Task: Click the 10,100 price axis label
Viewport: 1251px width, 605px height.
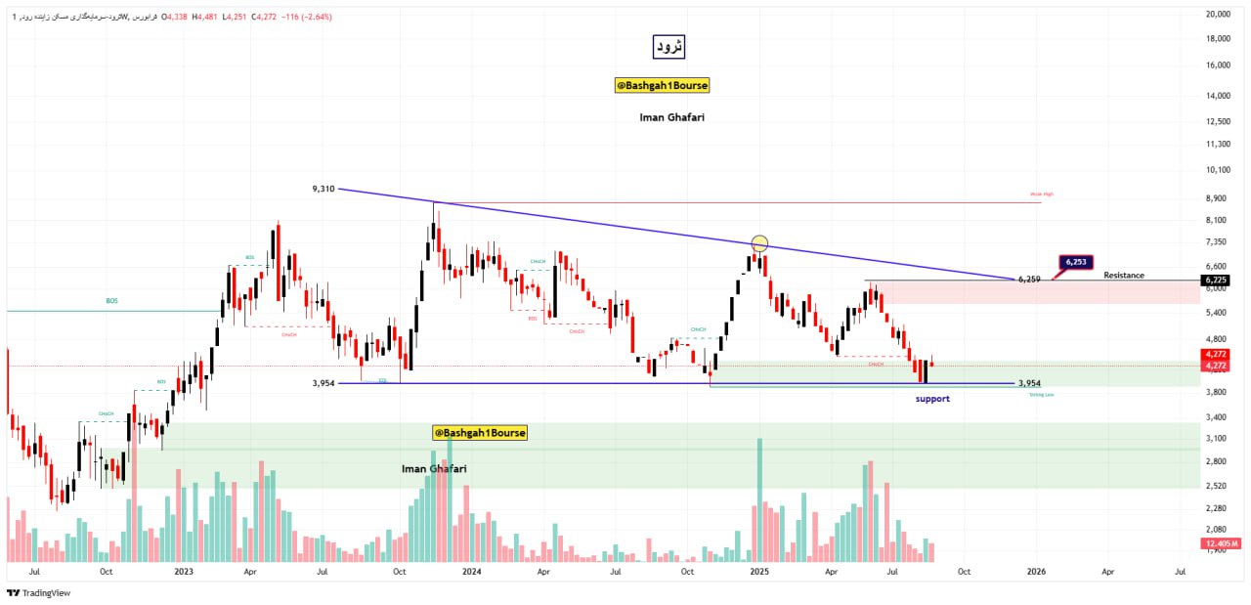Action: pos(1218,169)
